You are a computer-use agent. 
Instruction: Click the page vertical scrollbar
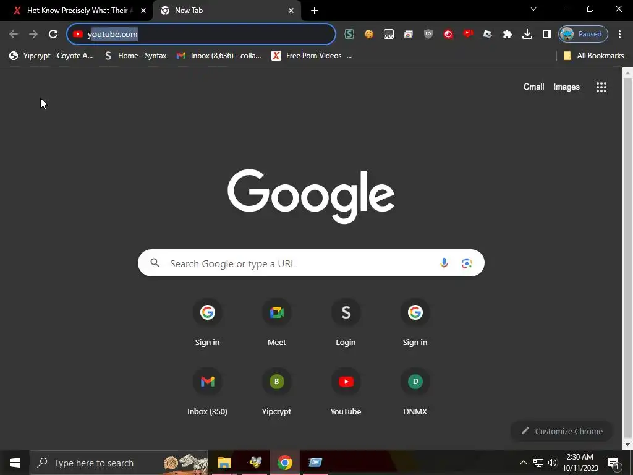627,259
